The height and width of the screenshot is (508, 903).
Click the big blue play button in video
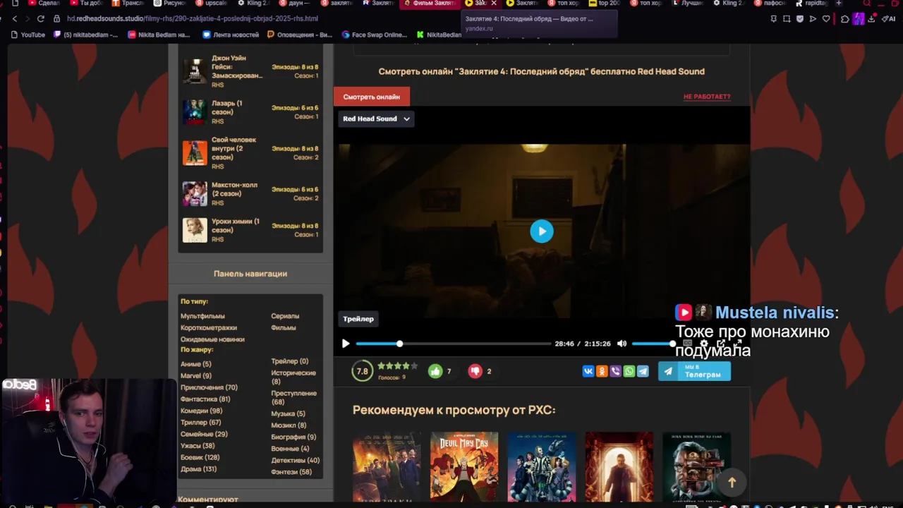pos(542,231)
